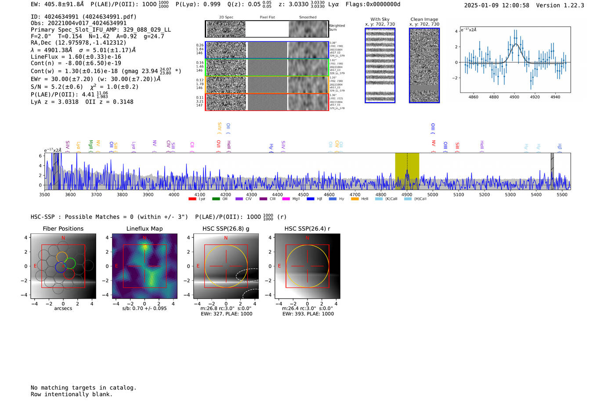Click the Clean Image cutout
Viewport: 615px width, 418px height.
click(424, 65)
